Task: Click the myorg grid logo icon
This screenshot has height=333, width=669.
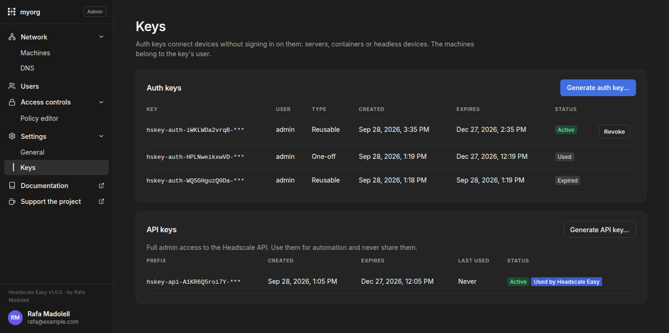Action: pos(12,12)
